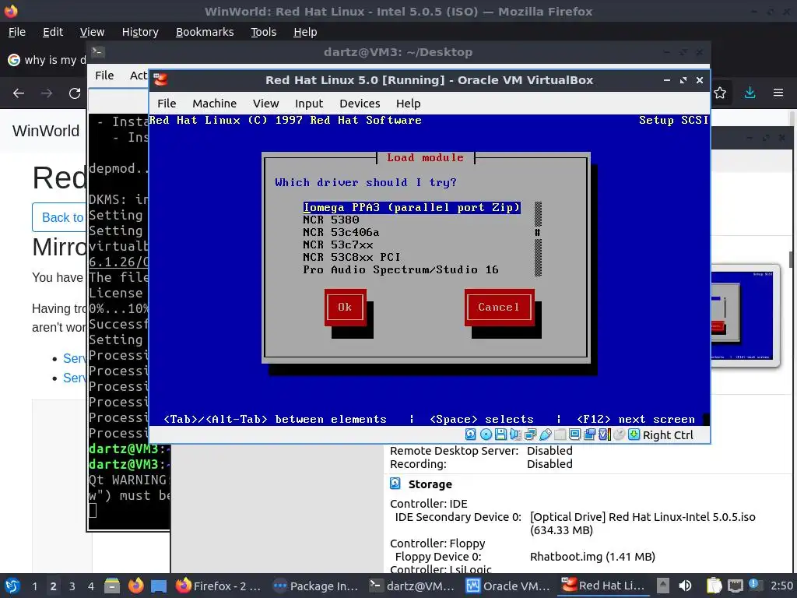Click the recording icon in VirtualBox status bar
The image size is (797, 598).
pyautogui.click(x=590, y=434)
